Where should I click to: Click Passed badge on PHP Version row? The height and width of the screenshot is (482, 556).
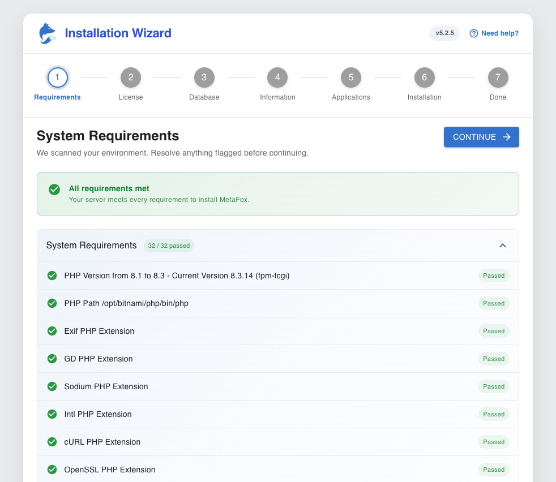tap(494, 276)
